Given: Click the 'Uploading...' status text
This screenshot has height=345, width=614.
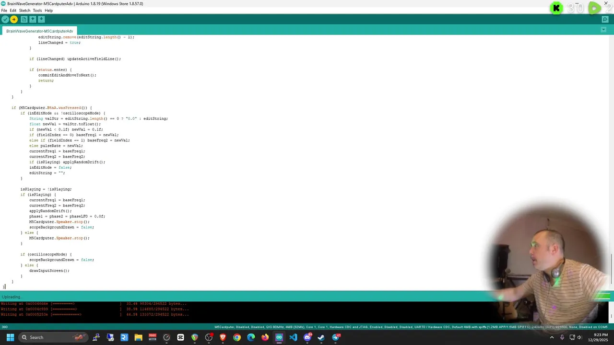Looking at the screenshot, I should (x=12, y=297).
